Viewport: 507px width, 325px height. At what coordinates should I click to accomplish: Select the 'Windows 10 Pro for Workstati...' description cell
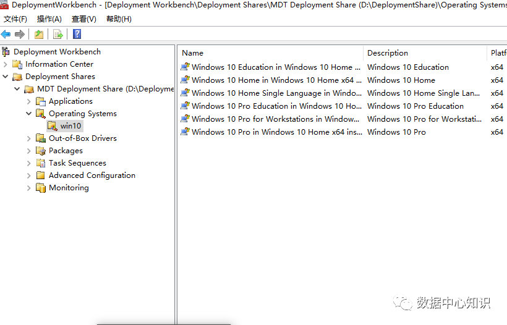click(x=425, y=119)
